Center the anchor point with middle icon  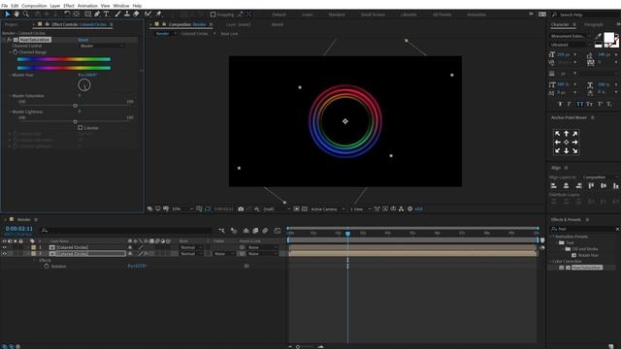(x=567, y=143)
